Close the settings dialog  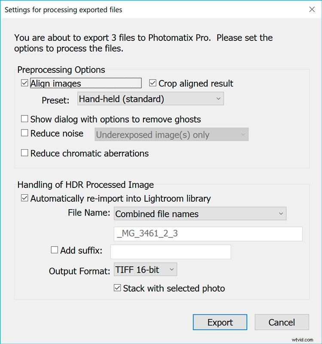313,9
